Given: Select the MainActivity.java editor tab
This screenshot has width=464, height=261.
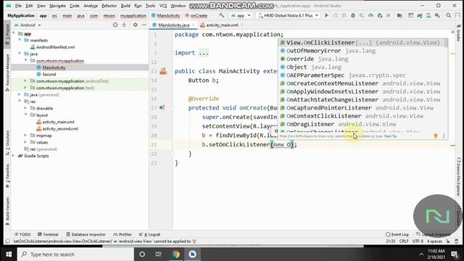Looking at the screenshot, I should click(174, 25).
